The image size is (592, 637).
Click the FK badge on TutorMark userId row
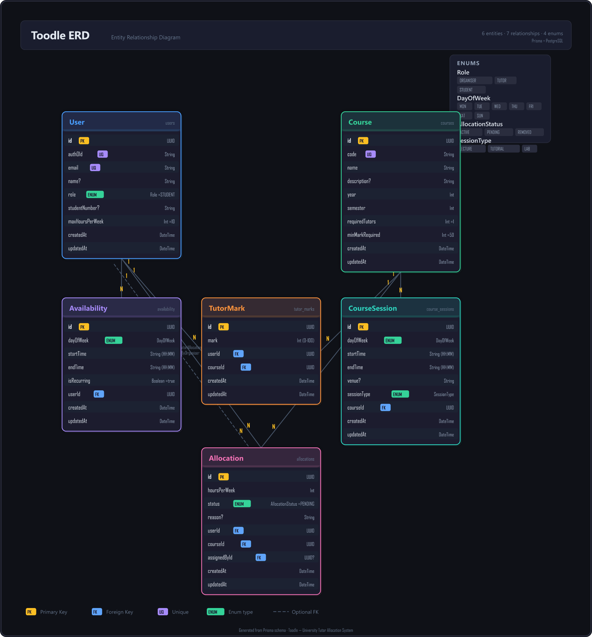click(238, 354)
